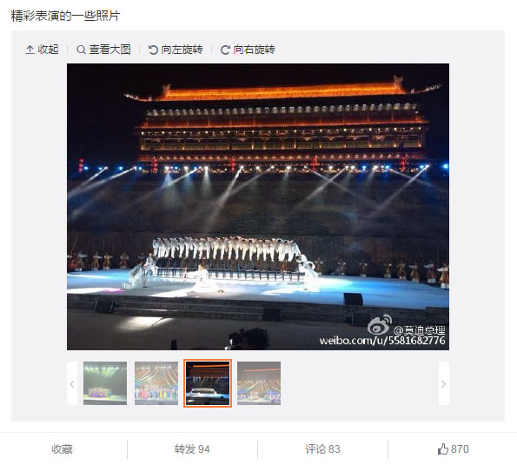Rotate the photo left with 向左旋转
Screen dimensions: 517x465
coord(176,50)
